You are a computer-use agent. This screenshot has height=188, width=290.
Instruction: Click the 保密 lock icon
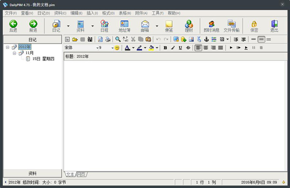(254, 26)
